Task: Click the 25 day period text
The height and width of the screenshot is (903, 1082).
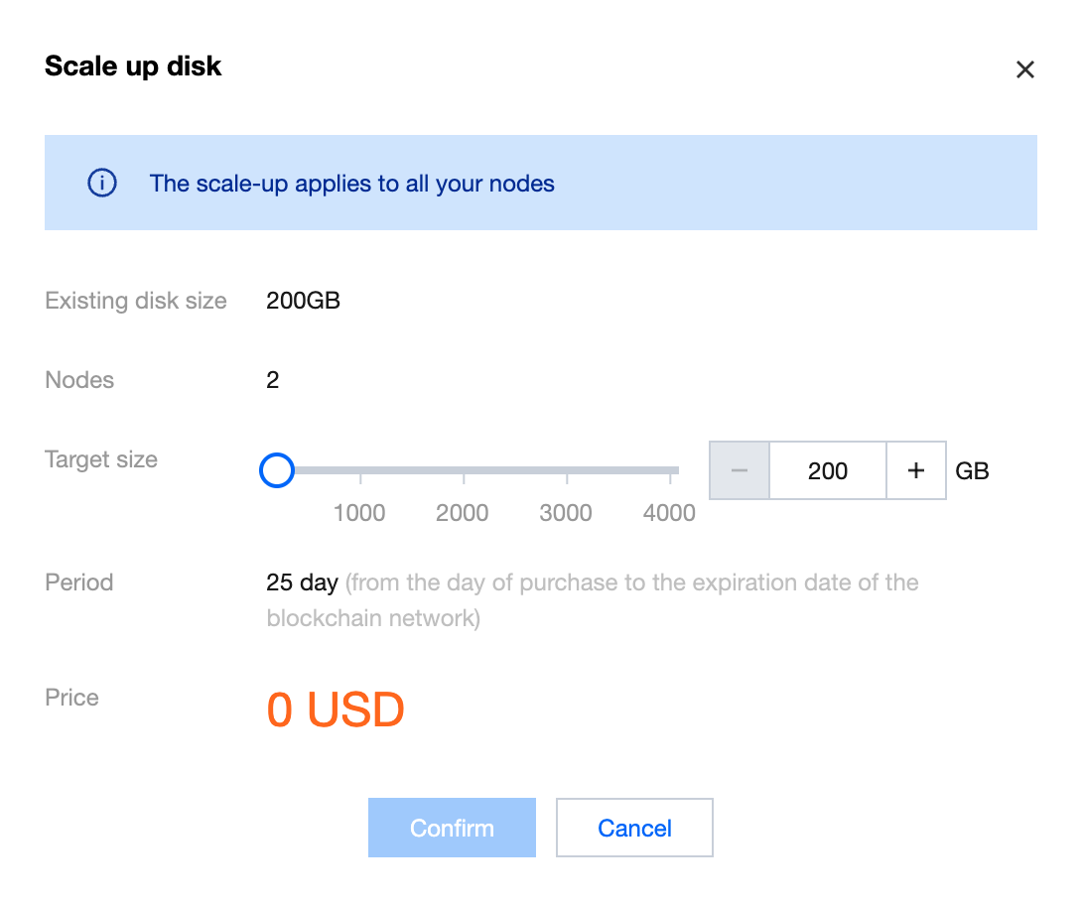Action: click(x=302, y=582)
